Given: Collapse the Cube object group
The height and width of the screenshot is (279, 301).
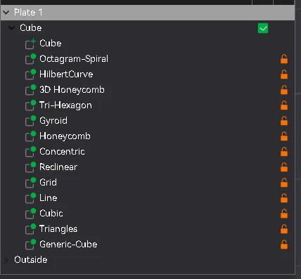Looking at the screenshot, I should [x=11, y=28].
